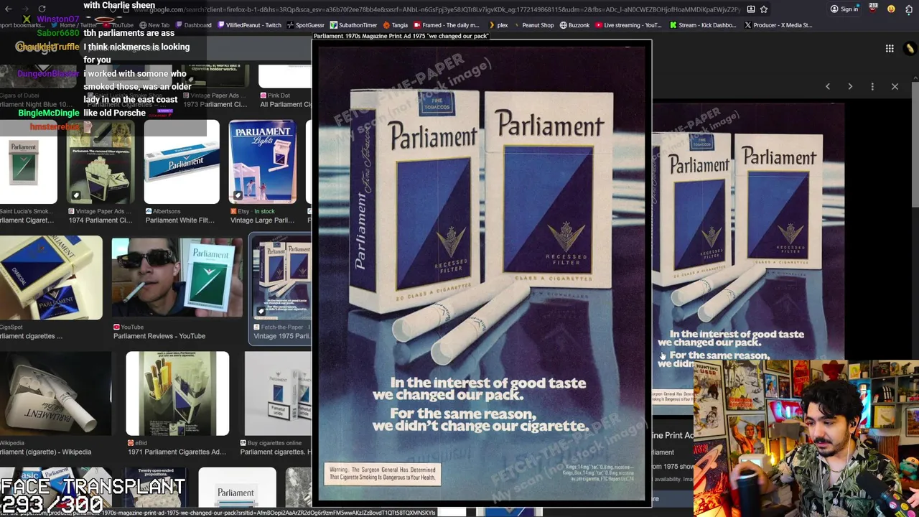Open the Tangia bookmark
The image size is (919, 517).
coord(395,25)
